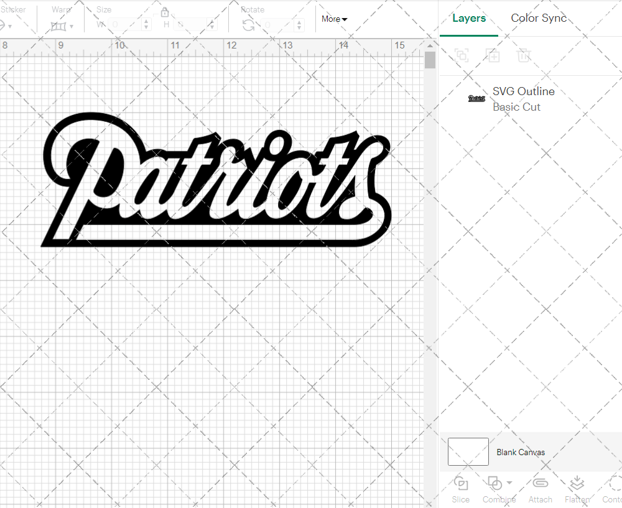Viewport: 622px width, 508px height.
Task: Open the More dropdown
Action: 334,19
